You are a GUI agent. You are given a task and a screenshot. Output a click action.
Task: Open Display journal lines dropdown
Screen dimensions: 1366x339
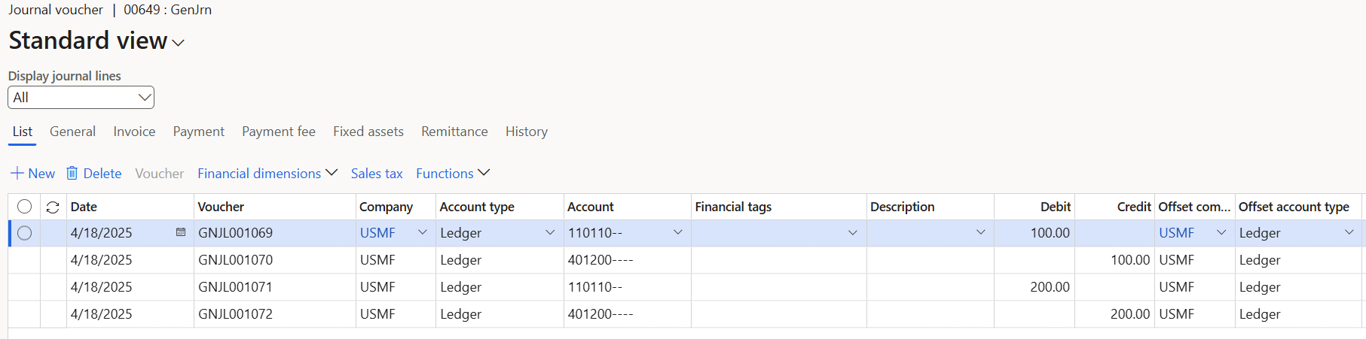[81, 98]
